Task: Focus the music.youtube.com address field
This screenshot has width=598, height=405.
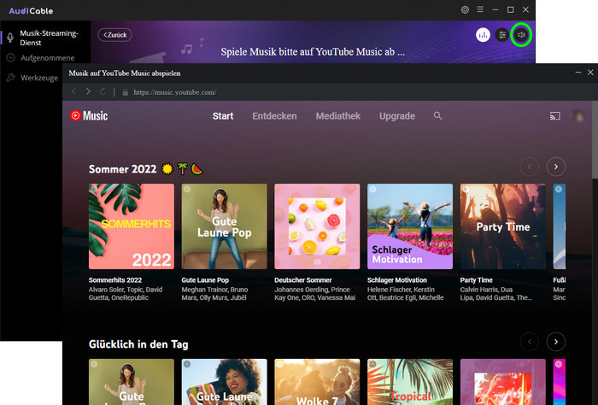Action: tap(175, 92)
